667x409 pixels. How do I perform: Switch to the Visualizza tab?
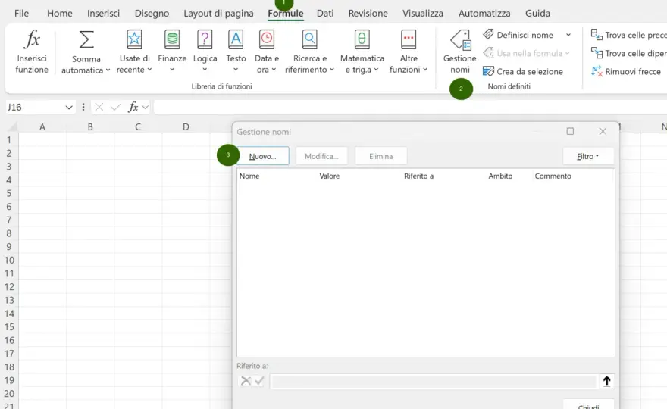[x=423, y=13]
